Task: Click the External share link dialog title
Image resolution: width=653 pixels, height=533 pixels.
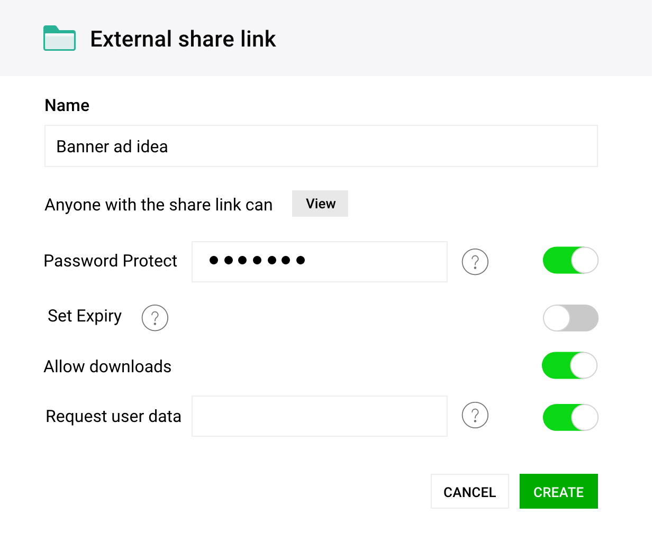Action: point(183,39)
